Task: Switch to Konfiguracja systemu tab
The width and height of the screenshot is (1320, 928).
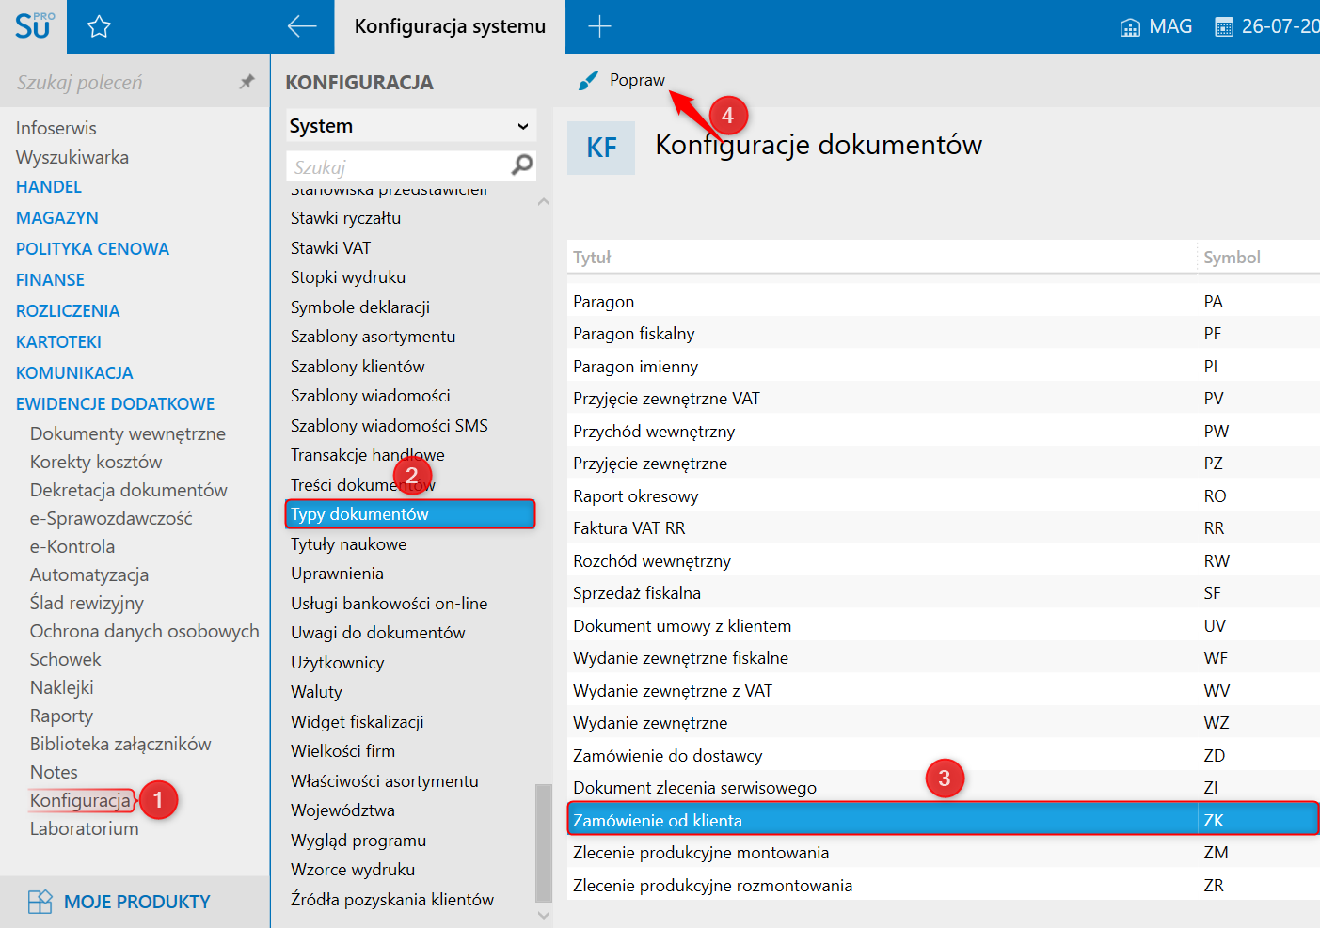Action: tap(450, 26)
